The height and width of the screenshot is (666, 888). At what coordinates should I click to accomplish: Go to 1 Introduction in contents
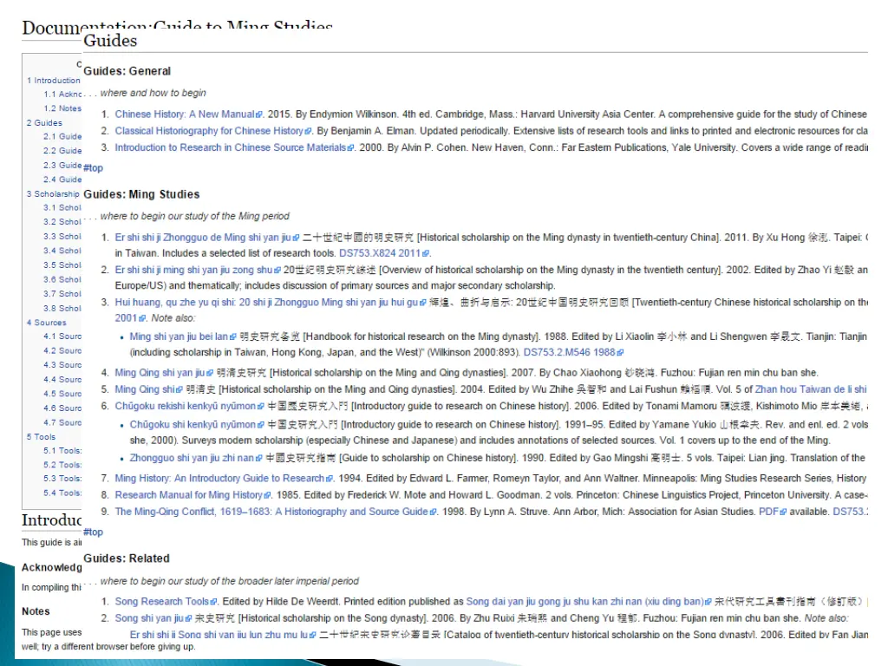54,81
